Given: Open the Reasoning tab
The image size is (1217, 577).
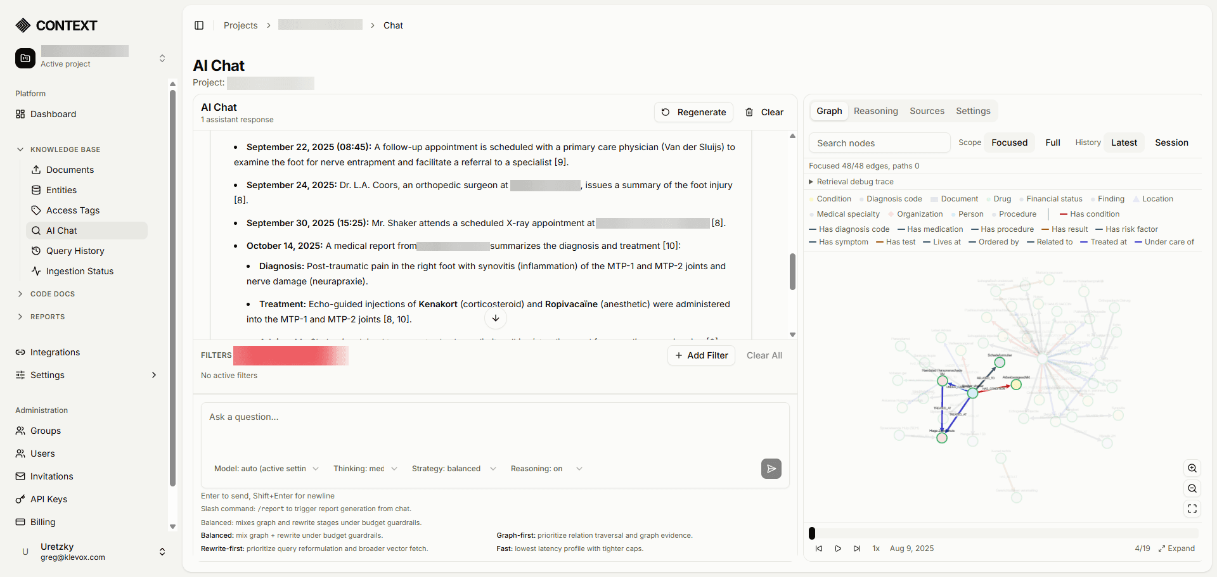Looking at the screenshot, I should pyautogui.click(x=875, y=110).
